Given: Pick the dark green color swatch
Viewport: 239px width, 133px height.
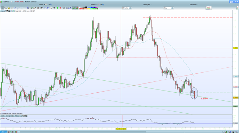Looking at the screenshot, I should [x=97, y=9].
